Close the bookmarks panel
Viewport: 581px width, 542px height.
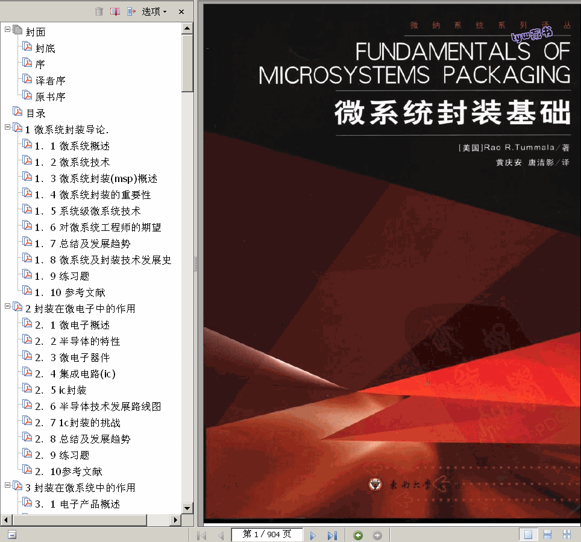click(x=181, y=11)
